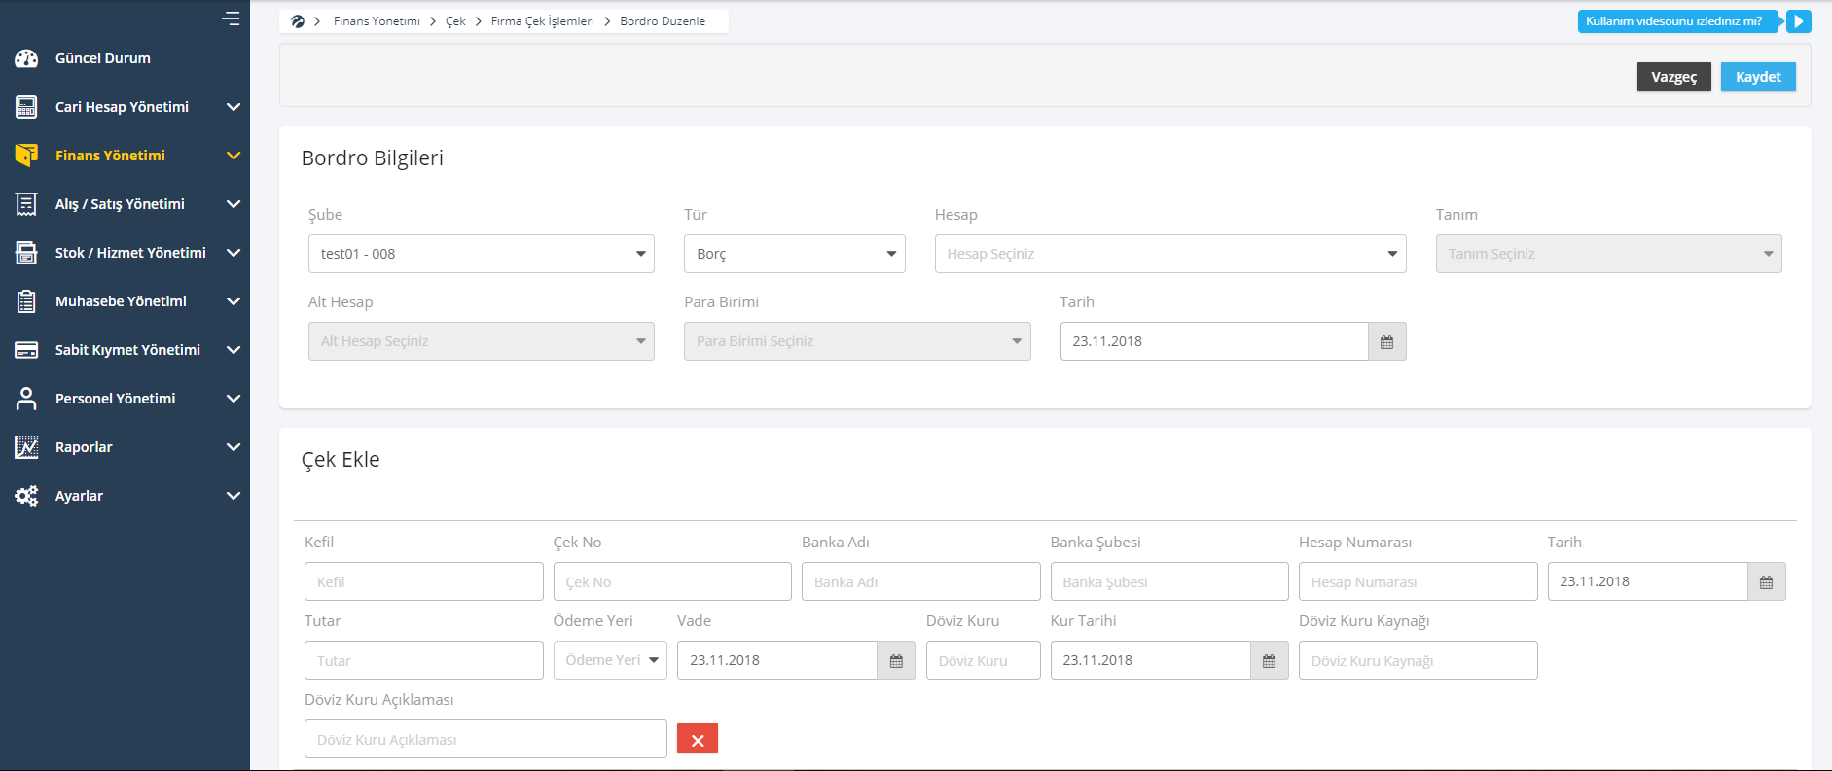Click the Sabit Kıymet Yönetimi card icon
This screenshot has height=771, width=1832.
coord(26,350)
